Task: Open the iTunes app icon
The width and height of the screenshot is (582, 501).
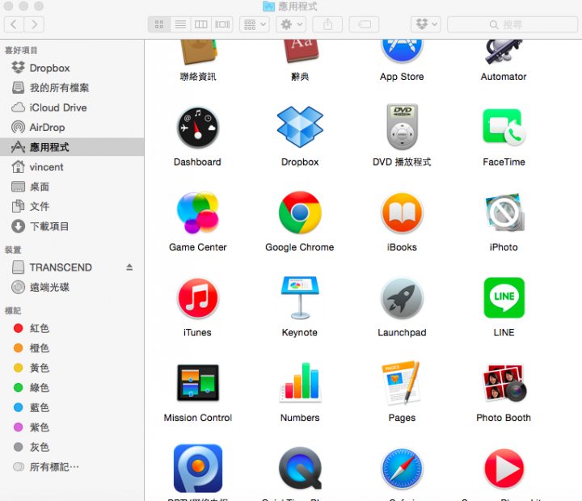Action: pyautogui.click(x=198, y=298)
